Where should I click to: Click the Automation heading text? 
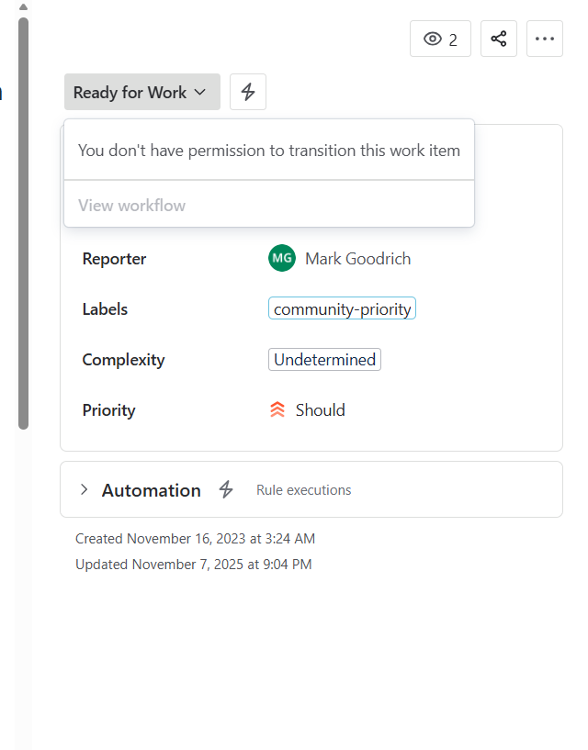[151, 490]
